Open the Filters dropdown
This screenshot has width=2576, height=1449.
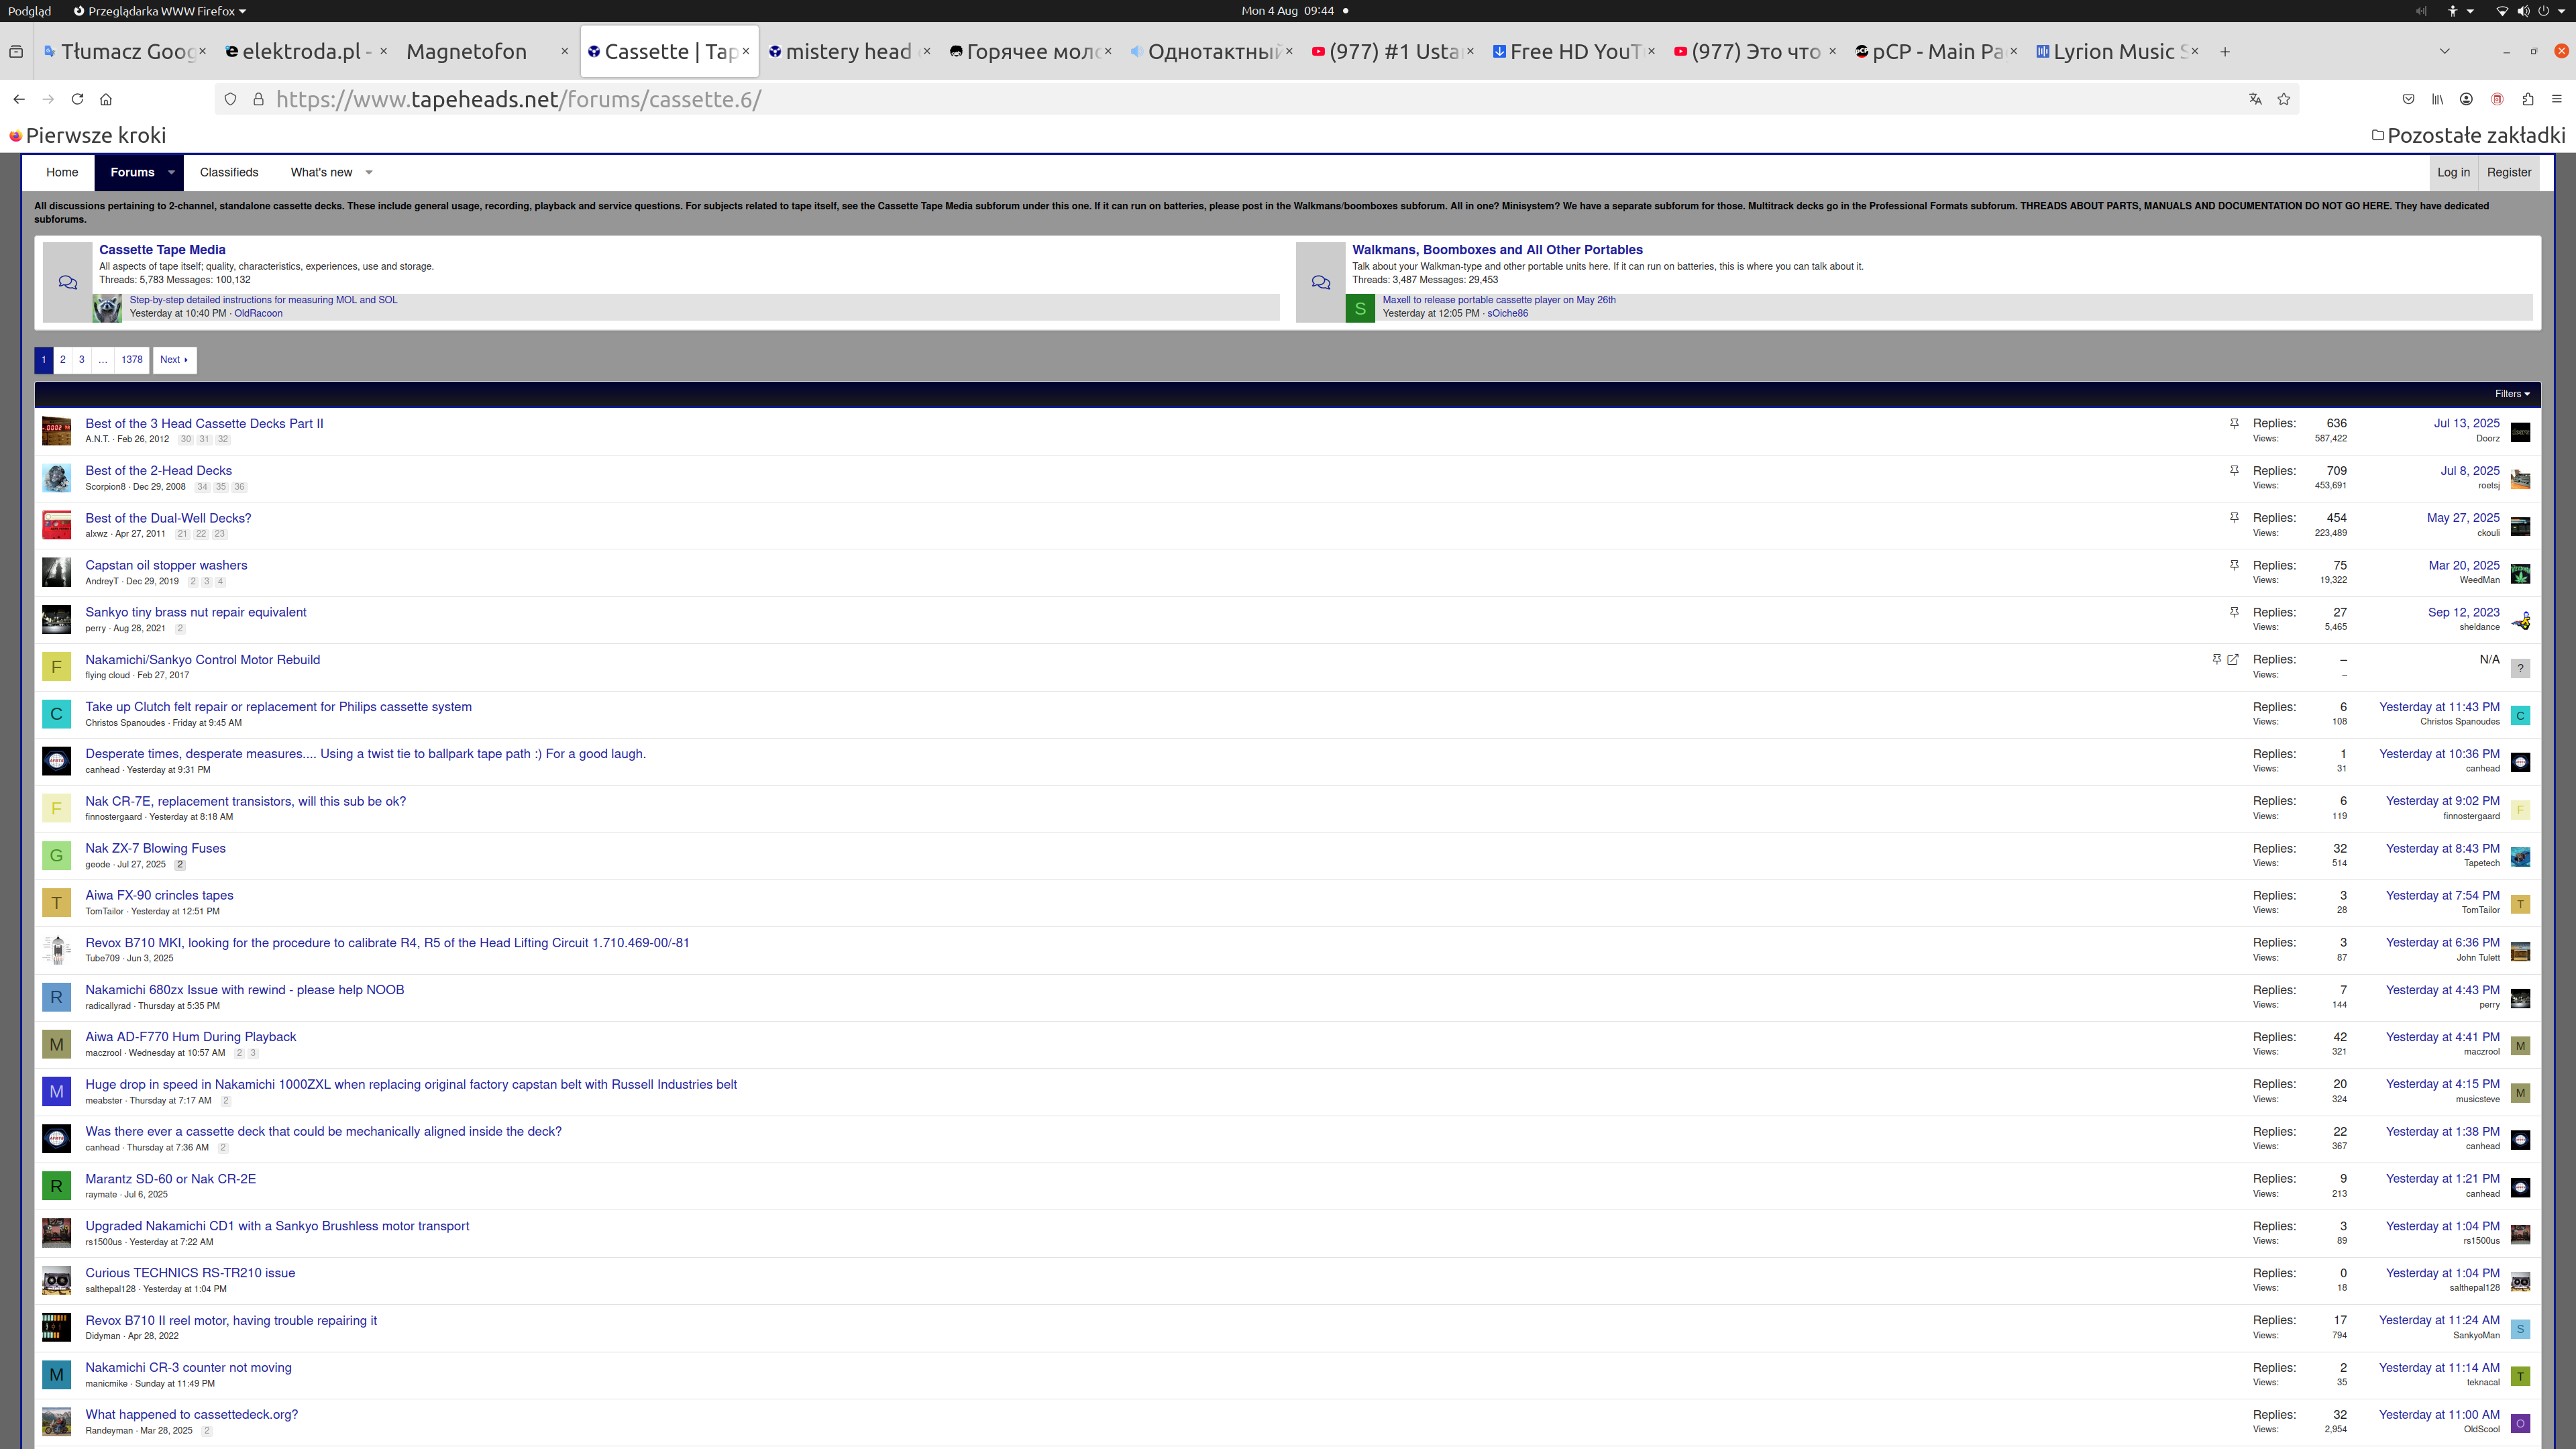[2512, 394]
